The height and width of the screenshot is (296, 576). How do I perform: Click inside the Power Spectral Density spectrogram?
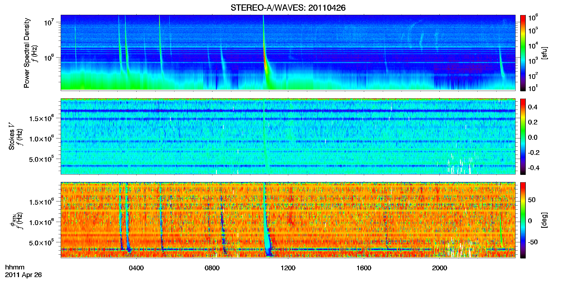(x=288, y=53)
